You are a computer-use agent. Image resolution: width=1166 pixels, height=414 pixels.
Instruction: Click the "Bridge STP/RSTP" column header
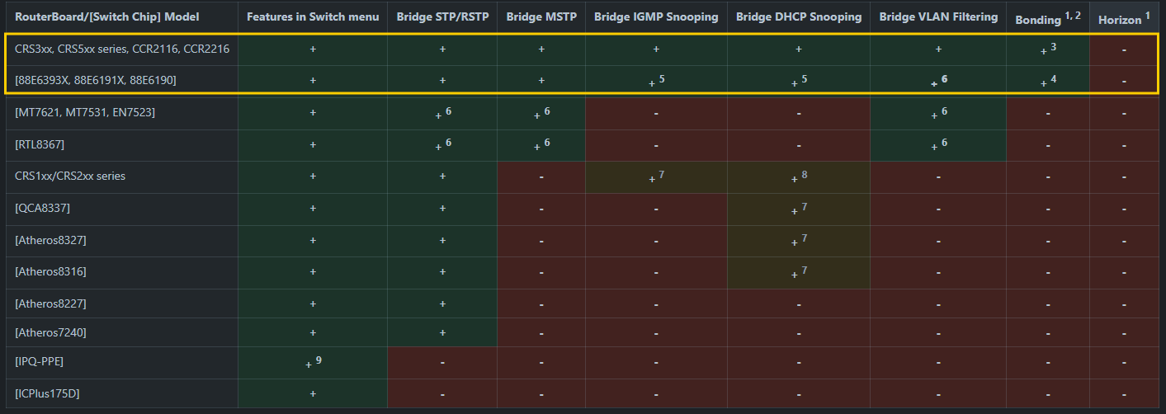(x=442, y=16)
